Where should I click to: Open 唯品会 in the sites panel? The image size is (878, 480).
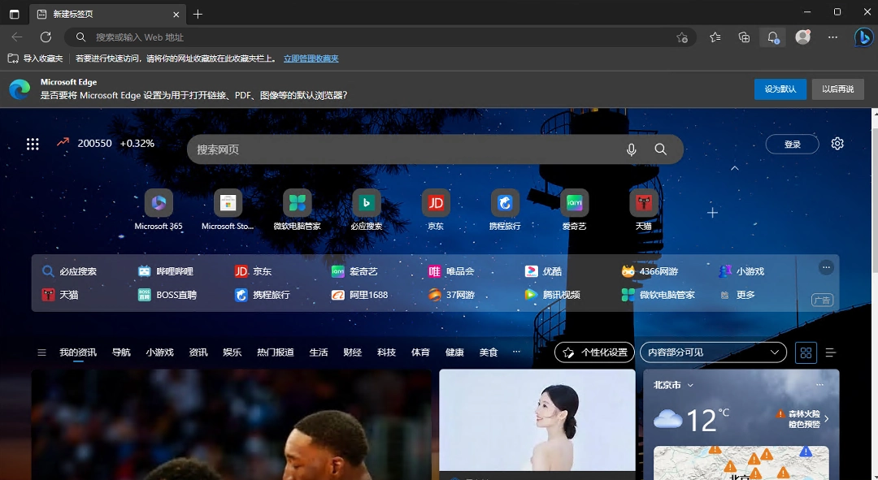[x=451, y=271]
